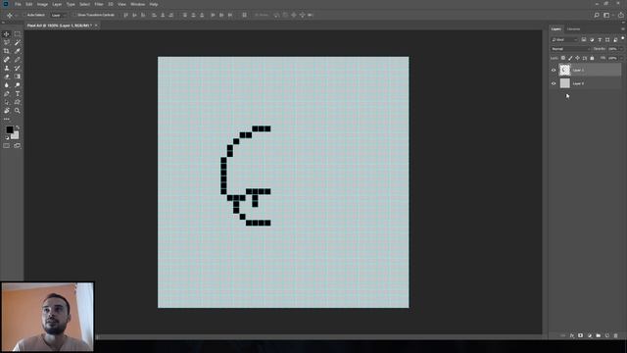Toggle lock transparent pixels
The height and width of the screenshot is (353, 627).
tap(563, 58)
